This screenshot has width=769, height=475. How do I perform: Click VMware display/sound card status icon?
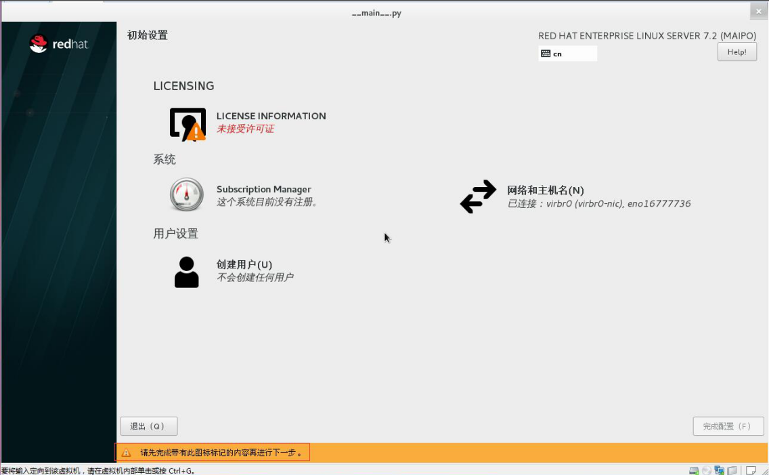coord(732,470)
